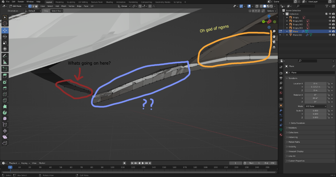This screenshot has width=336, height=177.
Task: Hide Empty.001 in viewport via eye
Action: [x=330, y=21]
